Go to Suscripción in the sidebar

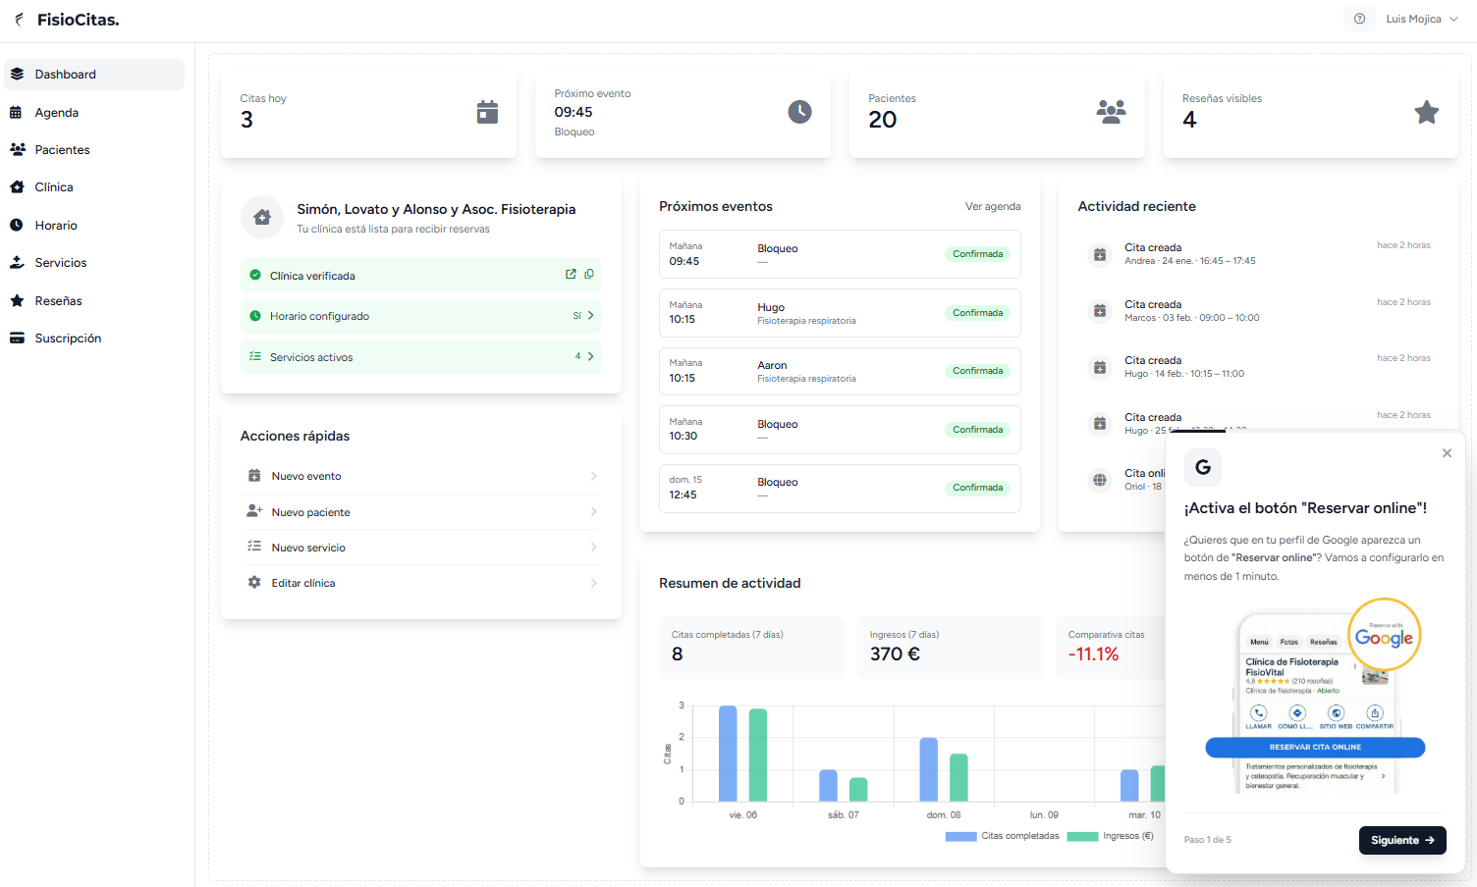click(68, 339)
